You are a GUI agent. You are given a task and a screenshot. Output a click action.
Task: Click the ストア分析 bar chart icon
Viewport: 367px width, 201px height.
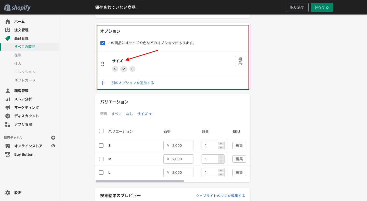point(8,99)
